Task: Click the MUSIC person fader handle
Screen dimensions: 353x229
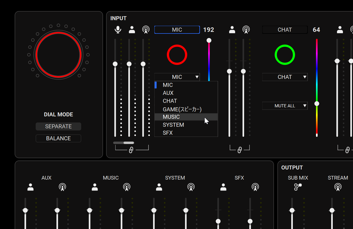Action: click(x=89, y=210)
